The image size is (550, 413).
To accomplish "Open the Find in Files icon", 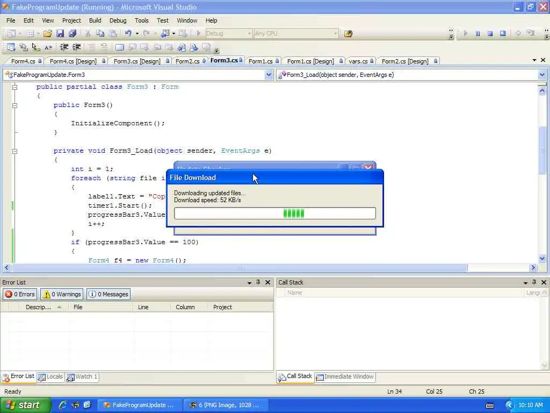I will click(x=348, y=34).
